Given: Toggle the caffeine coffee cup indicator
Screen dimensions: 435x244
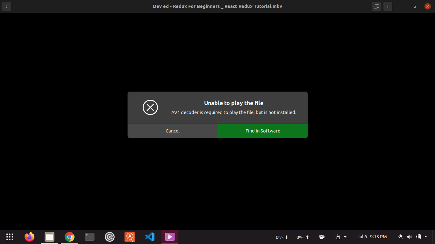Looking at the screenshot, I should tap(322, 237).
